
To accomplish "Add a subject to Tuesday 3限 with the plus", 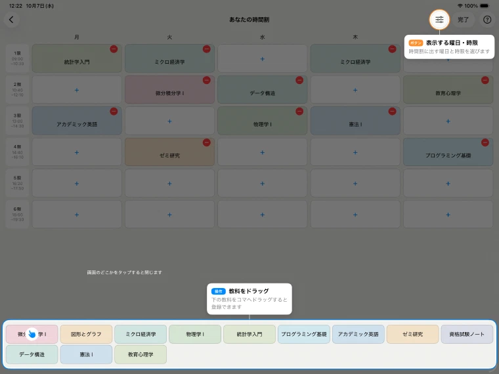I will (x=169, y=121).
